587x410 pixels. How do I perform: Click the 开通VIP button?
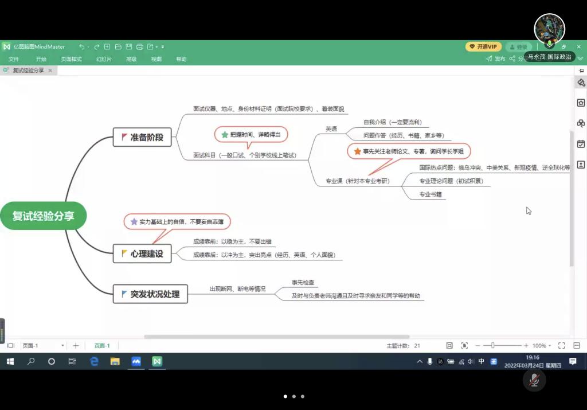484,47
